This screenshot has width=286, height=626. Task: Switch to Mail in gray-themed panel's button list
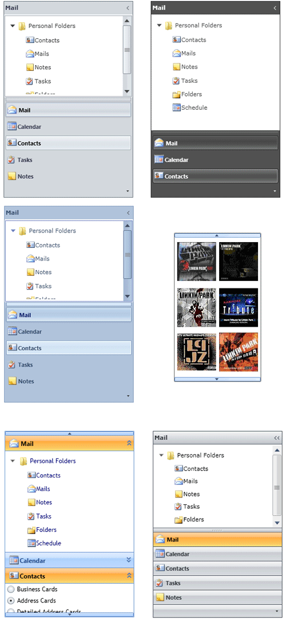click(69, 110)
